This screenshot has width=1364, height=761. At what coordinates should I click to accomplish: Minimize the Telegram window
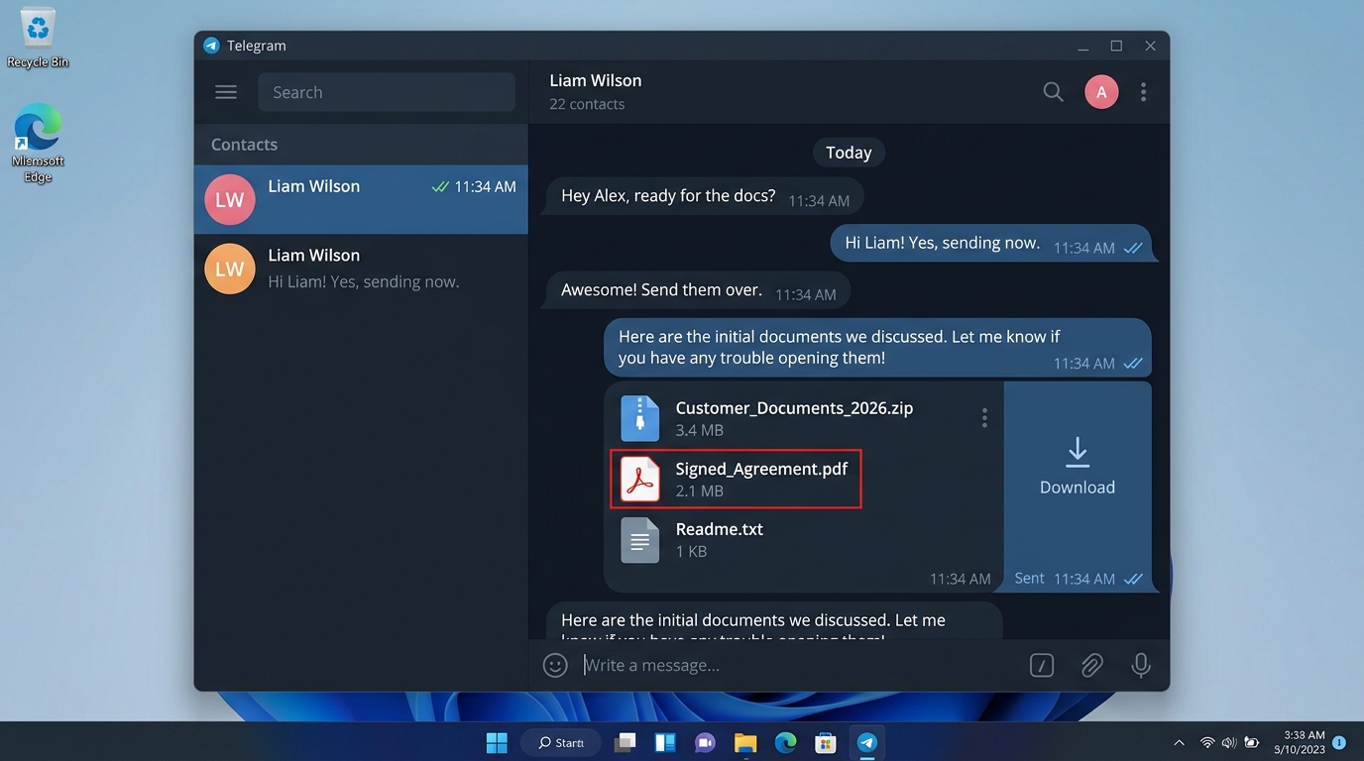click(x=1084, y=46)
